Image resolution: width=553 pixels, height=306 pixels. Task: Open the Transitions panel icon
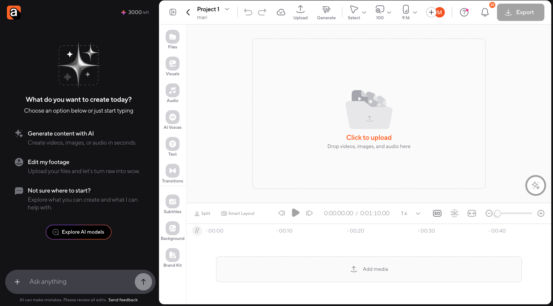[173, 171]
